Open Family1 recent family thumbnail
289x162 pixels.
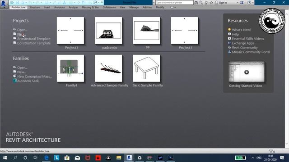coord(70,68)
